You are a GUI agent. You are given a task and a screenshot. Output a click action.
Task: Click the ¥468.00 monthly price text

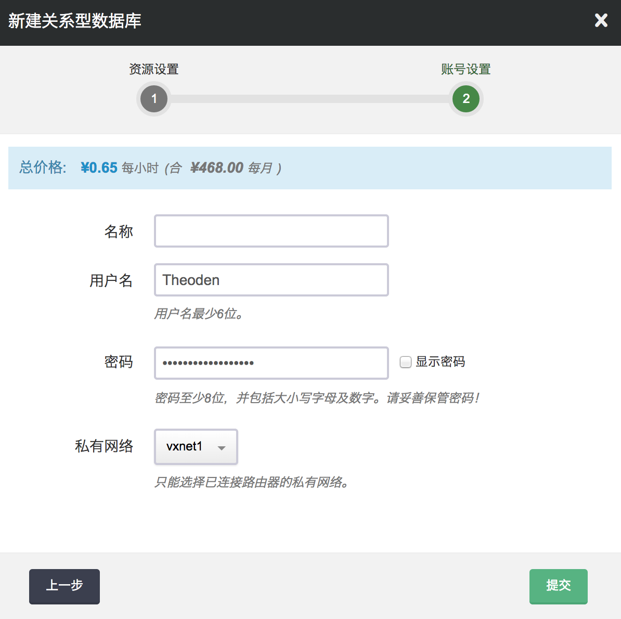(217, 168)
